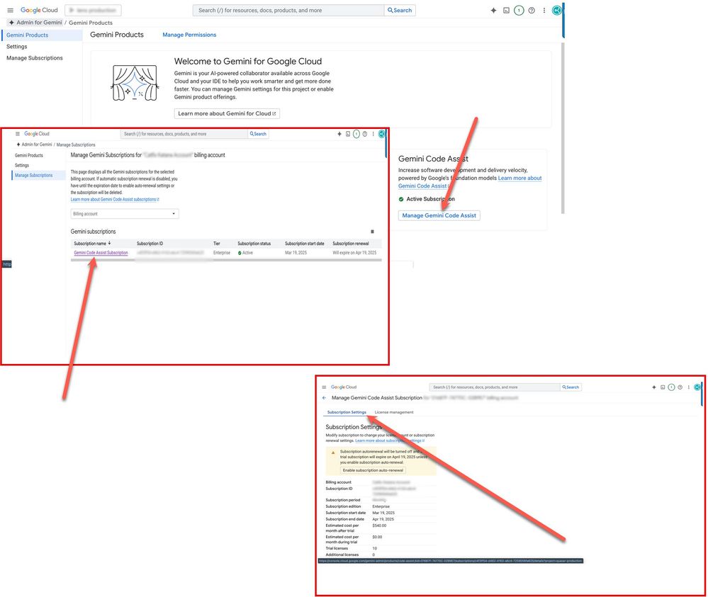
Task: Go back using the arrow beside Manage Gemini Code Assist Subscription
Action: click(324, 398)
